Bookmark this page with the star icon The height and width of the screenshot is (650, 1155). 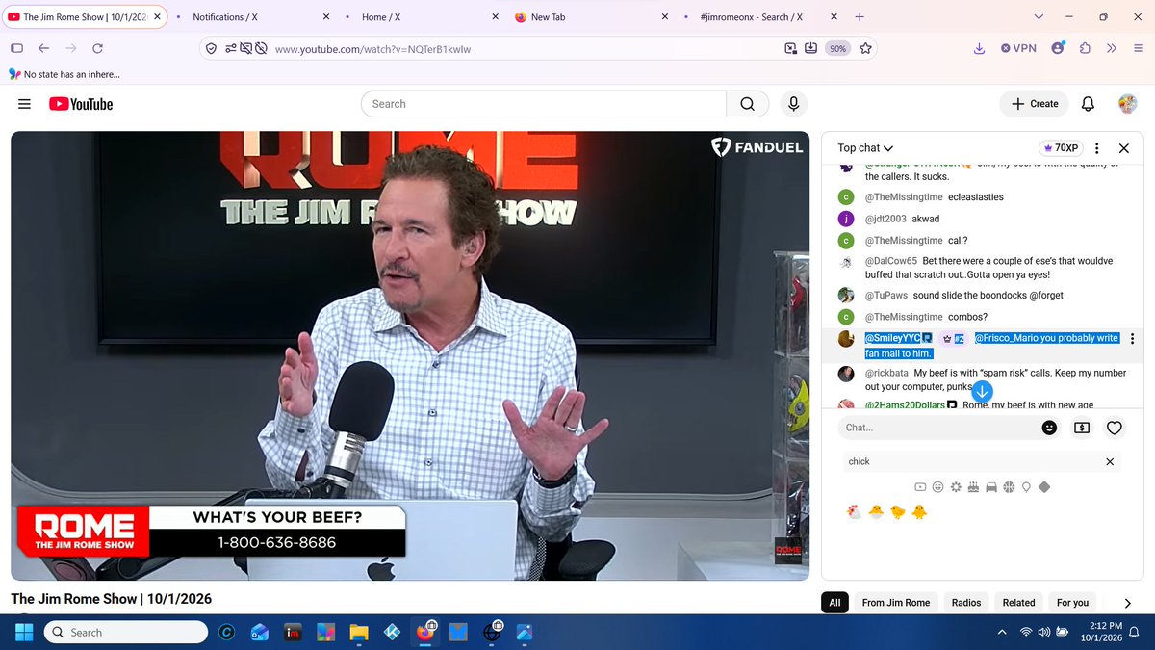[865, 48]
